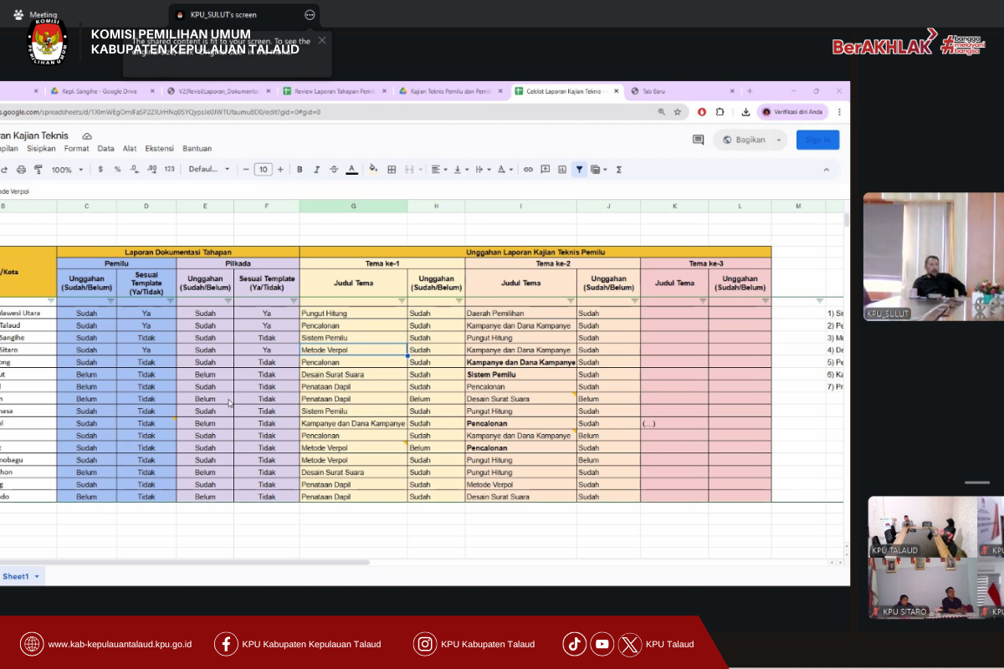1004x669 pixels.
Task: Toggle the highlighted filter button in the toolbar
Action: 579,170
